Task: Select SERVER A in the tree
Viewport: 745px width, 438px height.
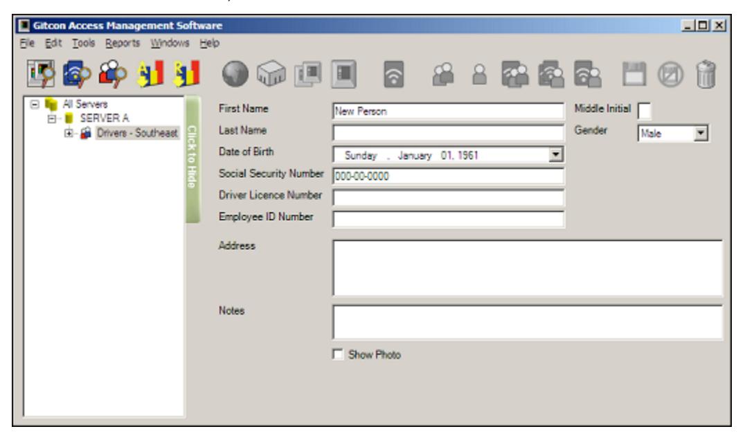Action: click(105, 118)
